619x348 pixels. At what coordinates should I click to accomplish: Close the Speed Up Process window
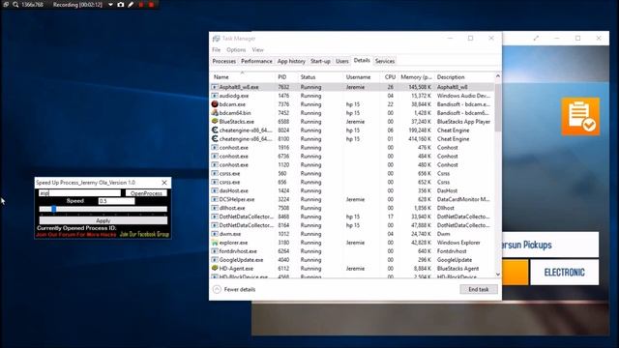[164, 183]
